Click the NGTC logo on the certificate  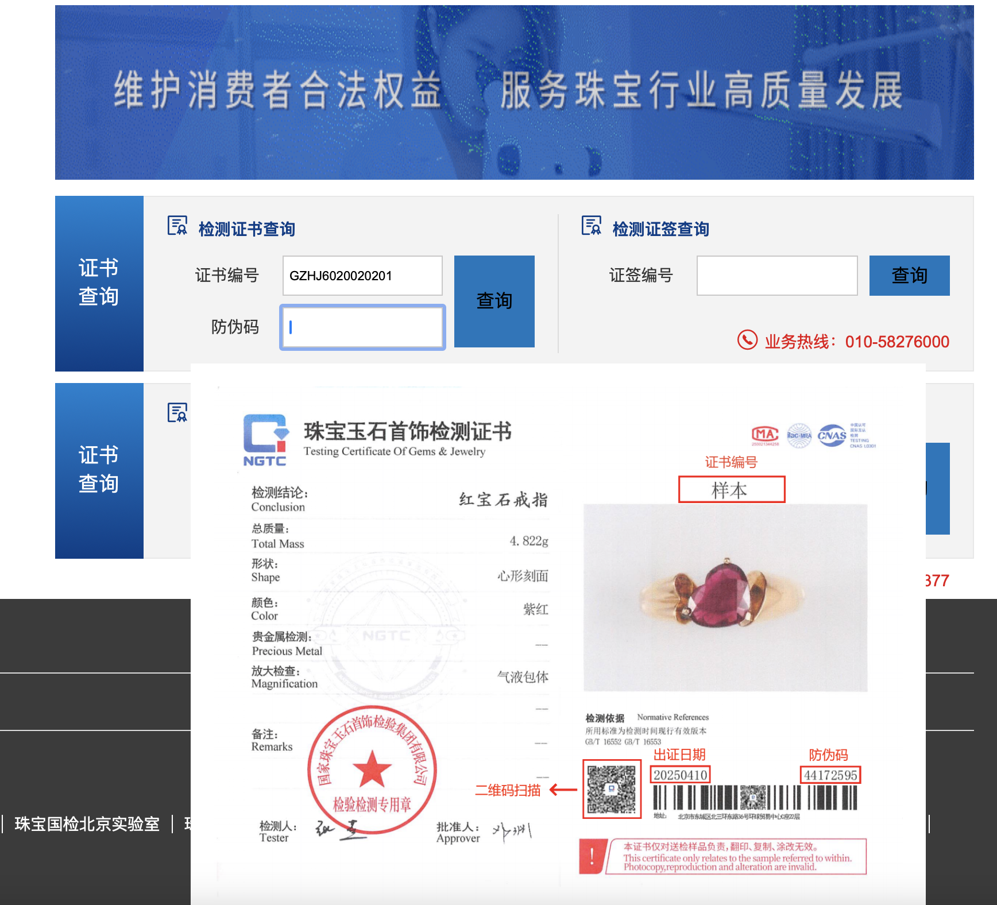[265, 440]
